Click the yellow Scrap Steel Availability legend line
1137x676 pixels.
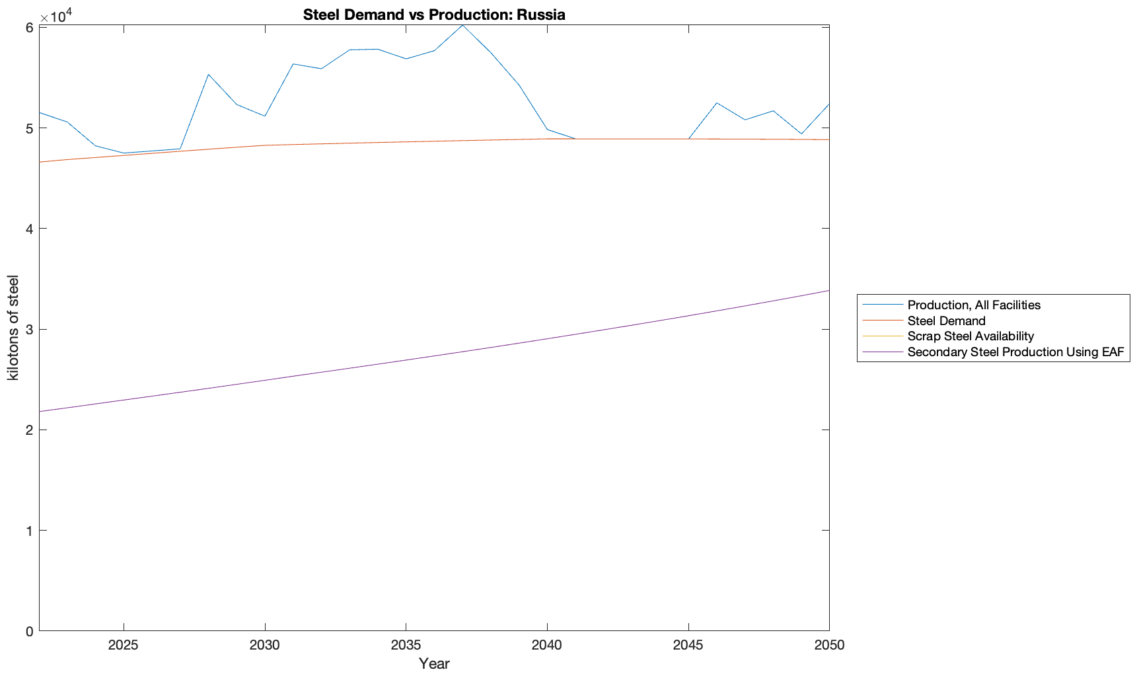tap(882, 336)
